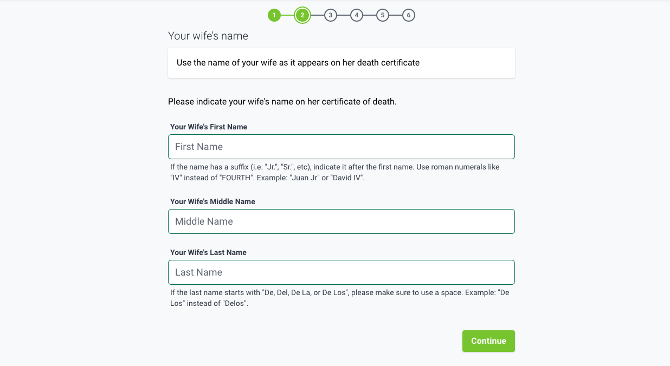Click into the Middle Name input box

pos(341,221)
